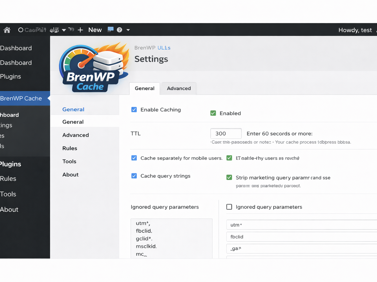The height and width of the screenshot is (282, 377).
Task: Click the pencil edit icon in the toolbar
Action: [x=55, y=29]
